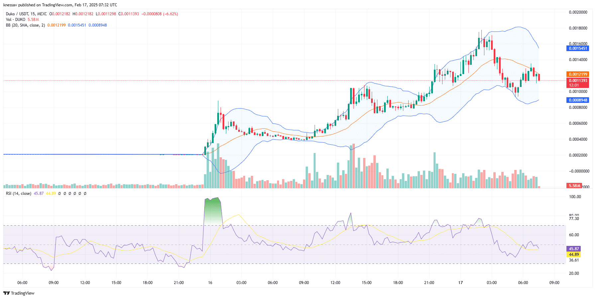Click the first 06:00 time axis label
596x299 pixels.
pyautogui.click(x=22, y=283)
